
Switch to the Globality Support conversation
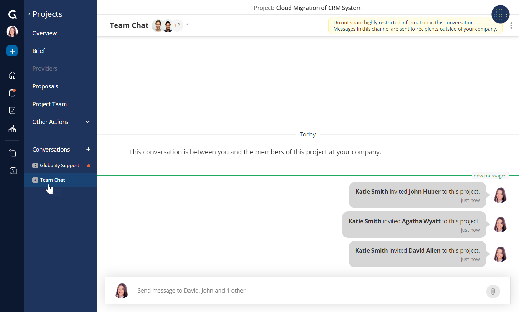[x=59, y=165]
